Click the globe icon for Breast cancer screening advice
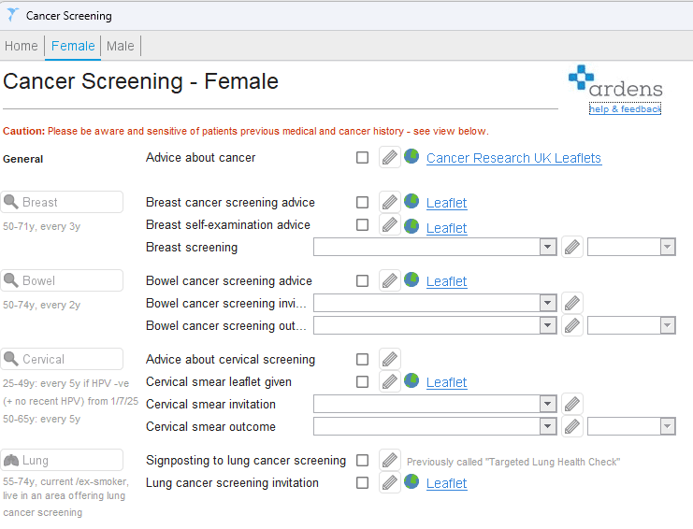This screenshot has width=693, height=529. tap(411, 201)
